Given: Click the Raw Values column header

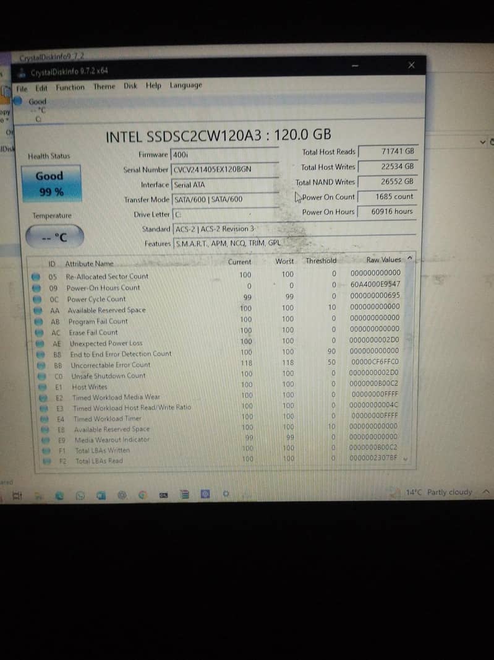Looking at the screenshot, I should coord(383,260).
